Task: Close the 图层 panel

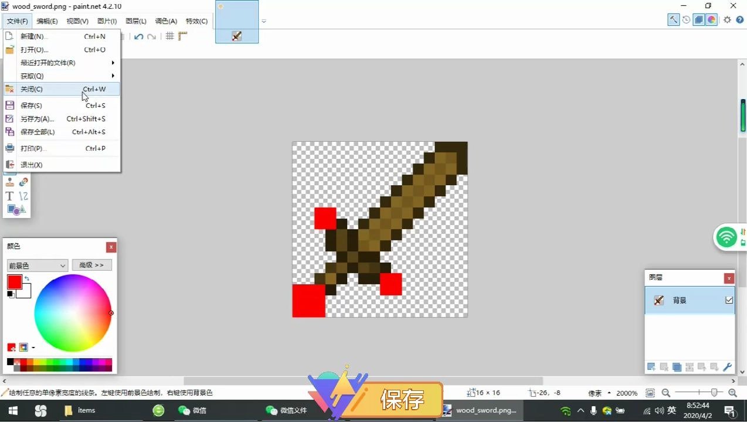Action: click(x=729, y=278)
